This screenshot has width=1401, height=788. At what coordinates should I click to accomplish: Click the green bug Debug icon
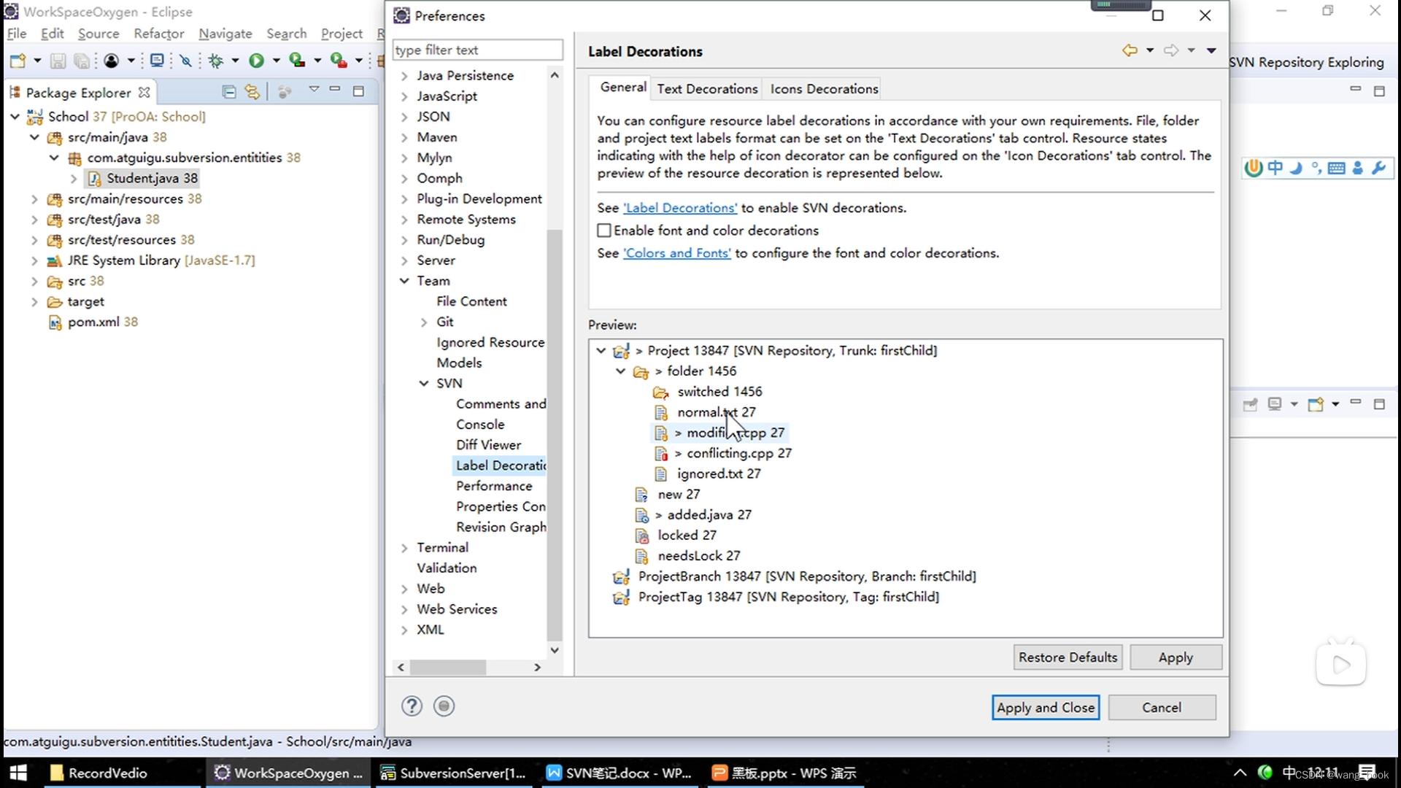[x=216, y=61]
